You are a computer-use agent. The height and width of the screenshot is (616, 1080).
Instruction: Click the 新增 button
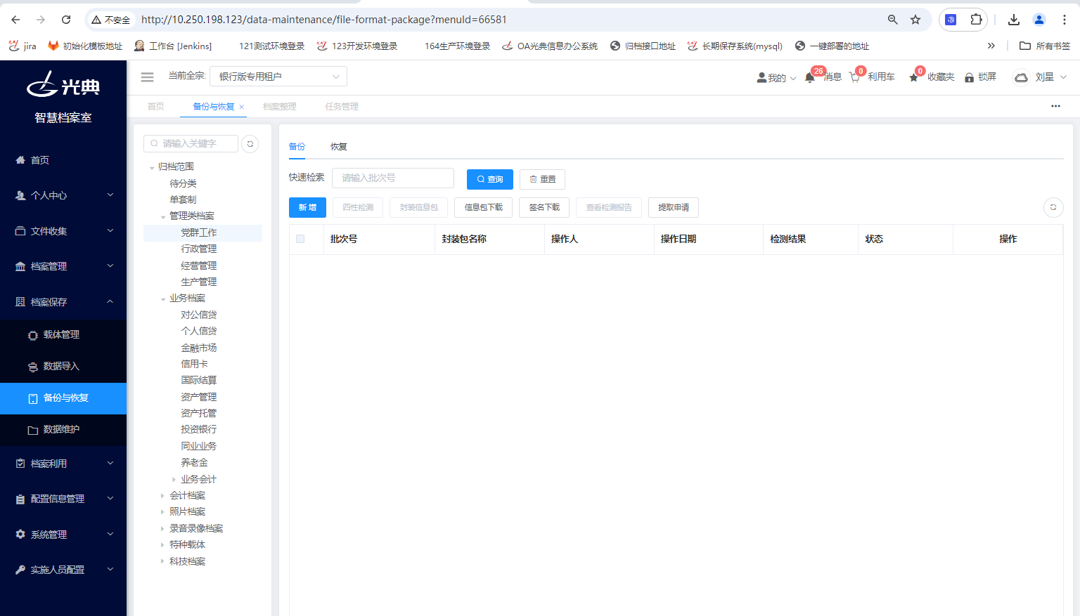[x=307, y=207]
